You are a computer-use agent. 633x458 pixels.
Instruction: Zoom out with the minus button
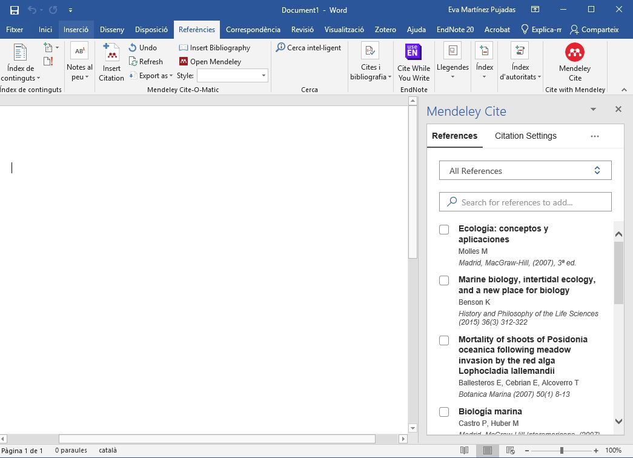pos(527,450)
